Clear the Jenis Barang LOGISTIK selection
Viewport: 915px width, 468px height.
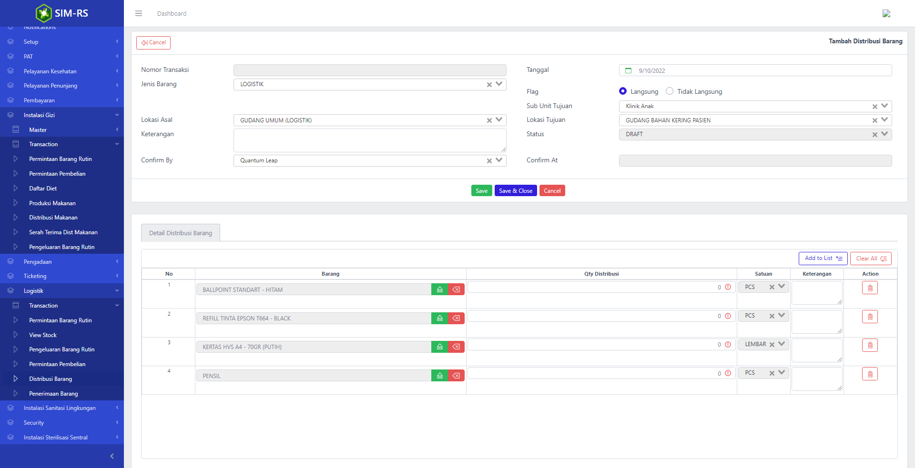tap(489, 85)
